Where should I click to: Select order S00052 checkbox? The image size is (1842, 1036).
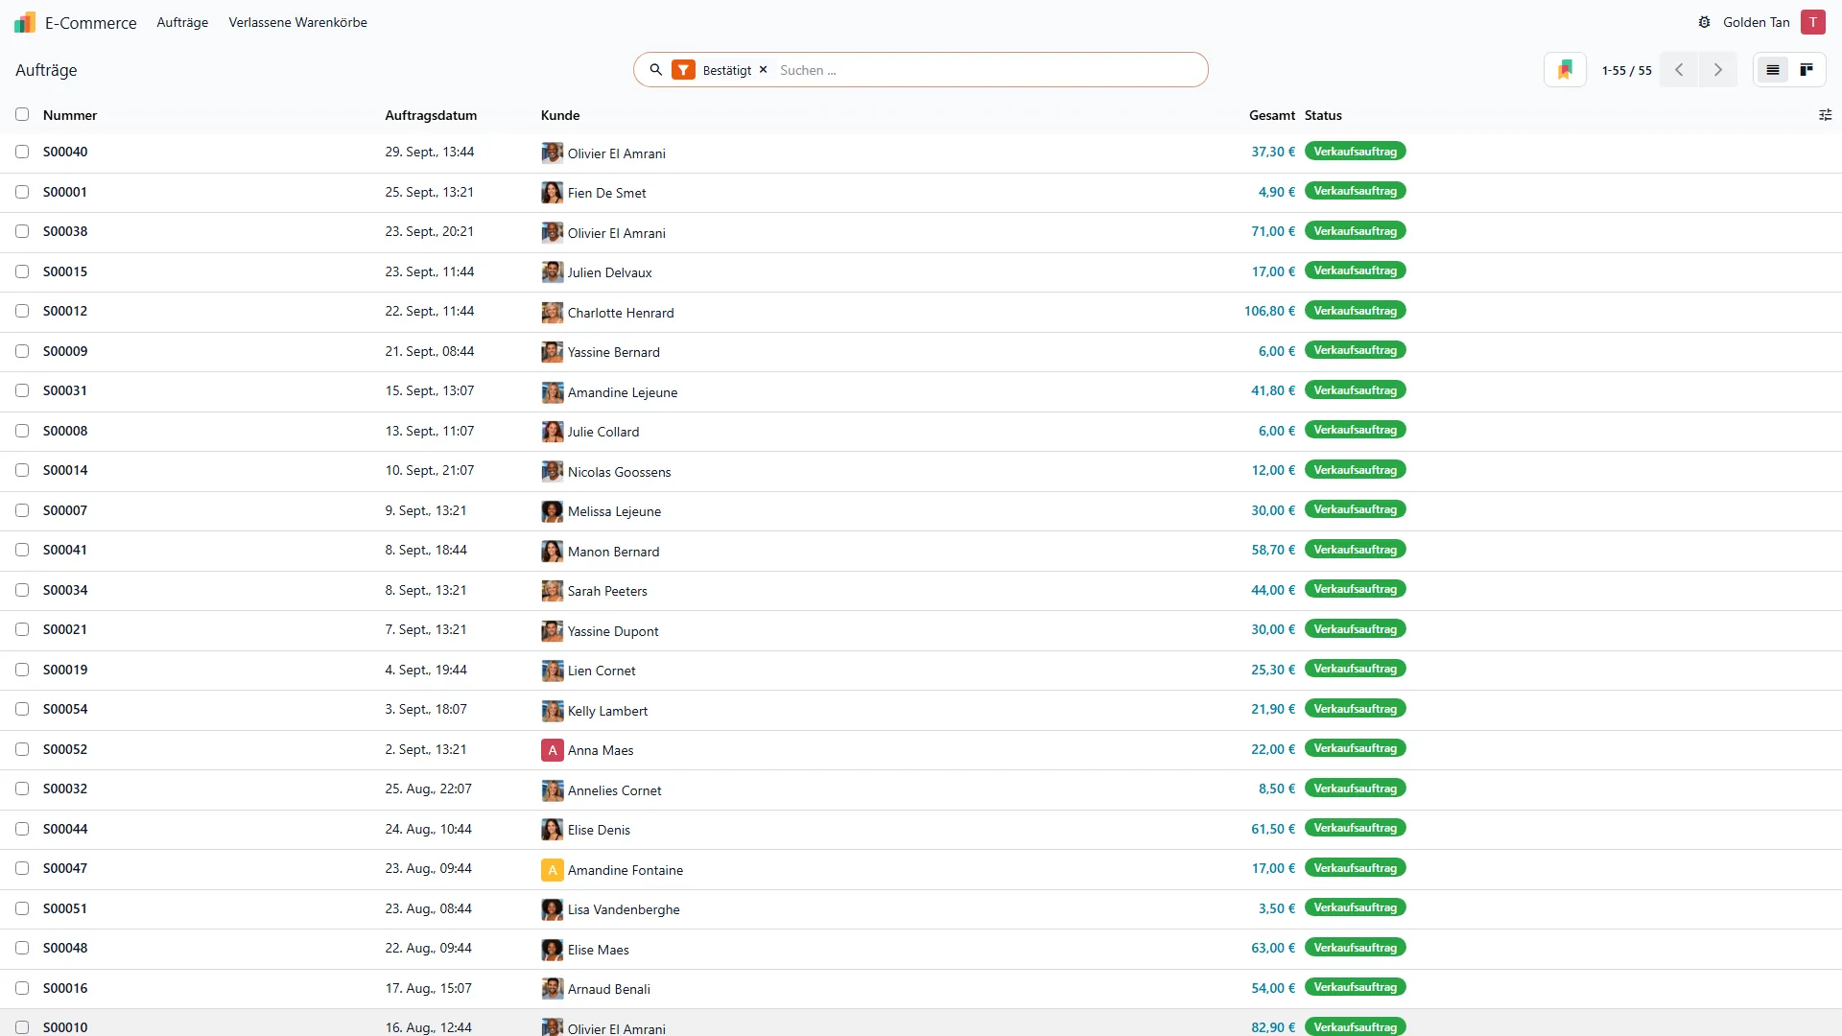pos(22,749)
